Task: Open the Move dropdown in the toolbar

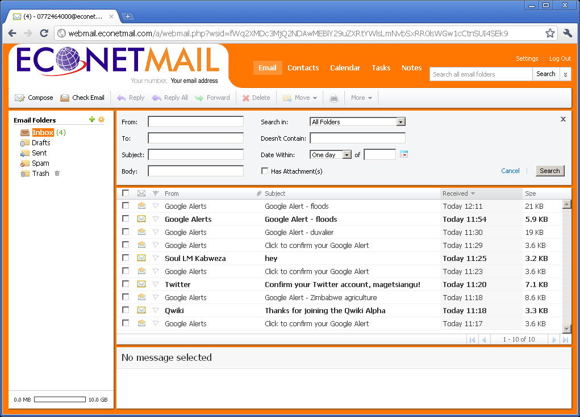Action: click(x=299, y=98)
